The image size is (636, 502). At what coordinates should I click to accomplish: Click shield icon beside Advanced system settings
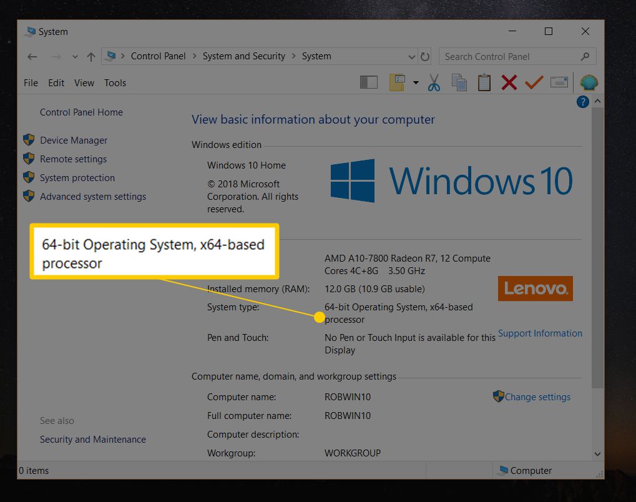pos(29,195)
